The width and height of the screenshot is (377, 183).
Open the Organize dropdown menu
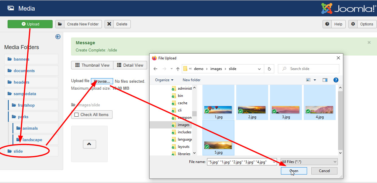[164, 80]
